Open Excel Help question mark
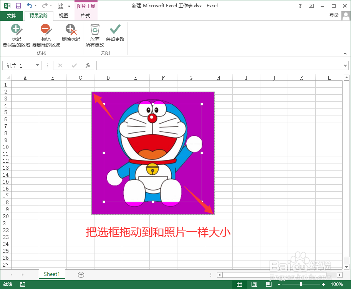Viewport: 351px width, 289px height. pyautogui.click(x=300, y=6)
